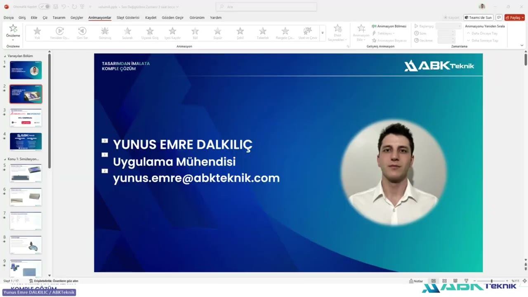
Task: Collapse the Varsayılan Bölüm section
Action: (x=5, y=56)
